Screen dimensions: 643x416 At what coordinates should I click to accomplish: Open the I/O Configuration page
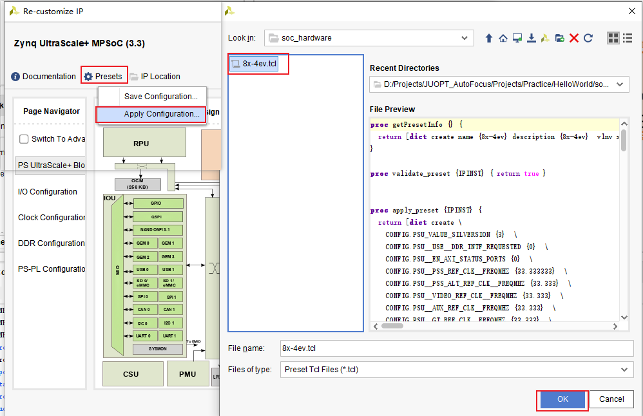(48, 191)
